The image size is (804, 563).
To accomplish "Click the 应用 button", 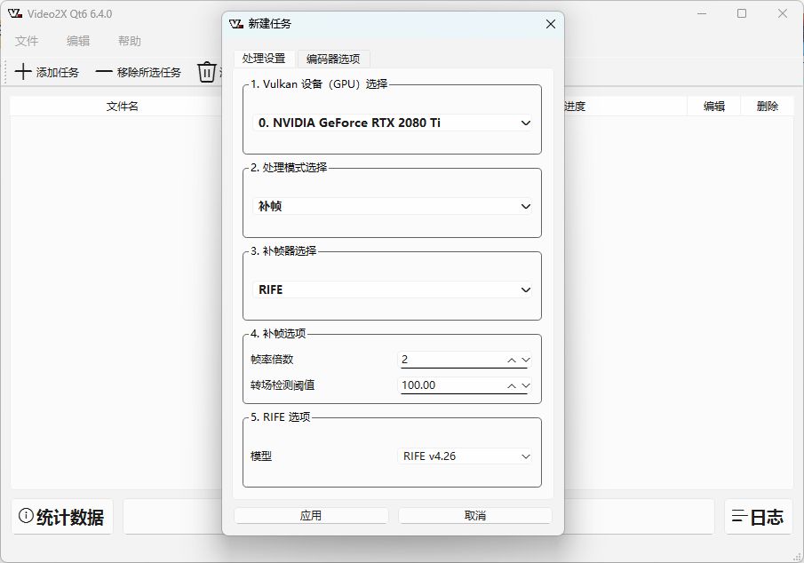I will [x=311, y=516].
